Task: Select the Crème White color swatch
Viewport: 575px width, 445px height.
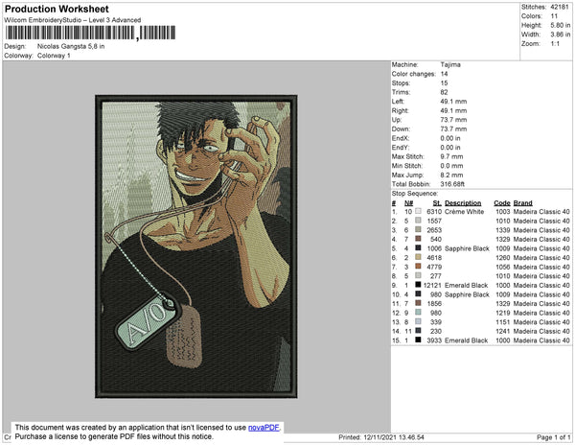Action: [x=418, y=211]
